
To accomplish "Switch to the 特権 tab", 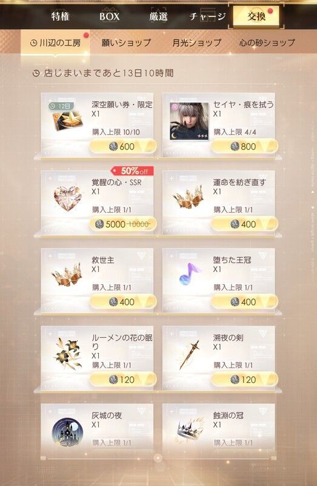I will pyautogui.click(x=60, y=16).
